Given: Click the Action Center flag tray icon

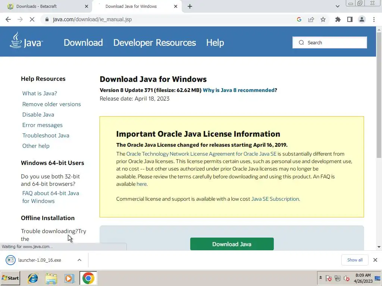Looking at the screenshot, I should coord(328,278).
